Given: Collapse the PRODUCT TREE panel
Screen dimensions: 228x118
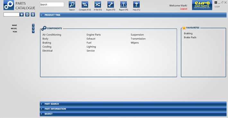Looking at the screenshot, I should [x=133, y=15].
